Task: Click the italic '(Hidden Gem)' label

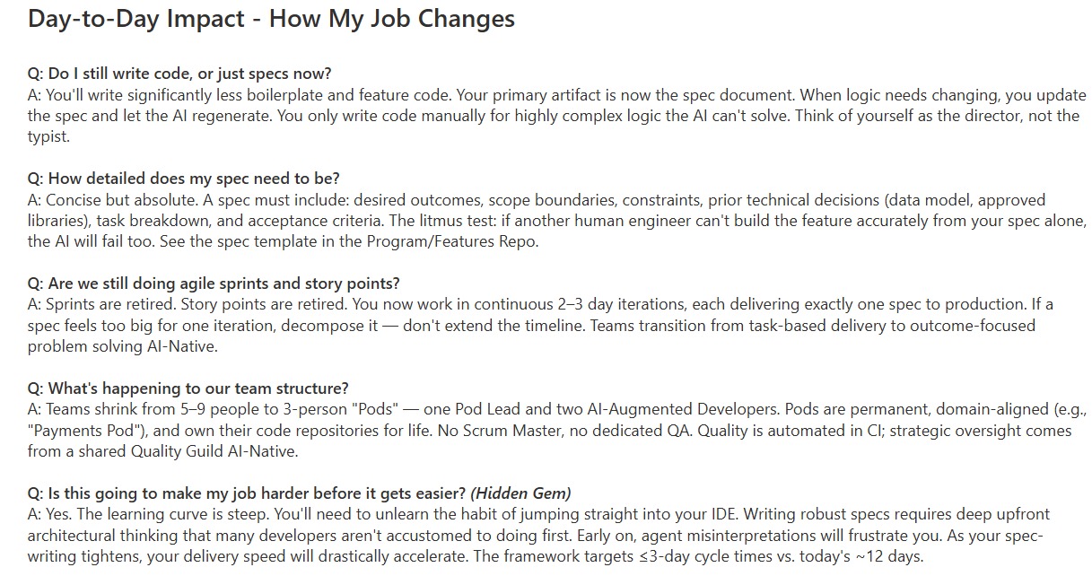Action: 520,493
